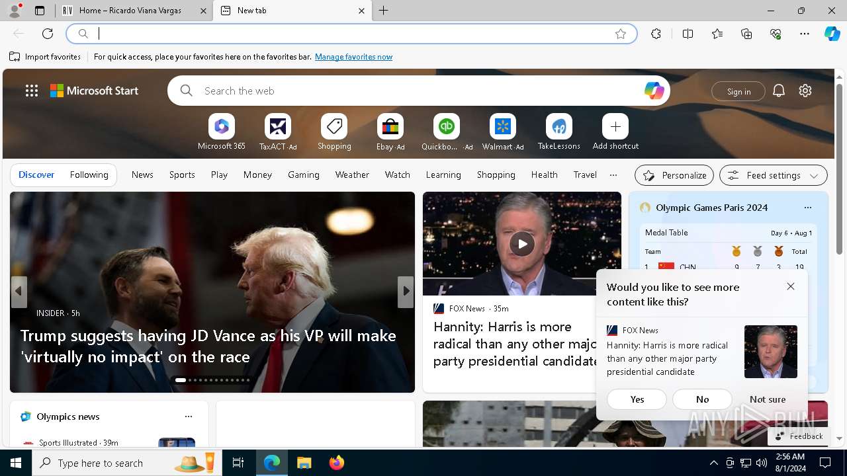Image resolution: width=847 pixels, height=476 pixels.
Task: Select the Gaming category
Action: (304, 175)
